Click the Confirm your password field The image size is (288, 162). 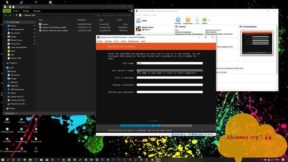click(170, 92)
